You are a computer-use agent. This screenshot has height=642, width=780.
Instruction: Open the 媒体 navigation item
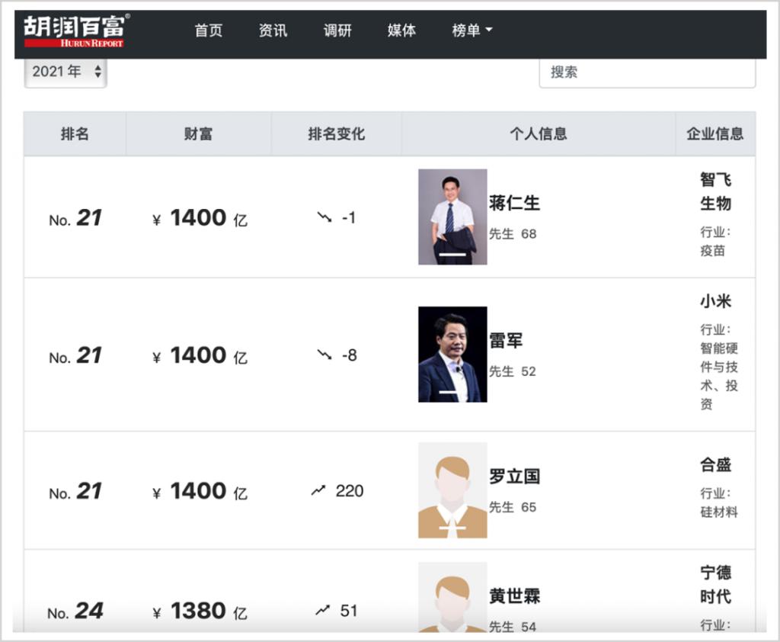401,30
